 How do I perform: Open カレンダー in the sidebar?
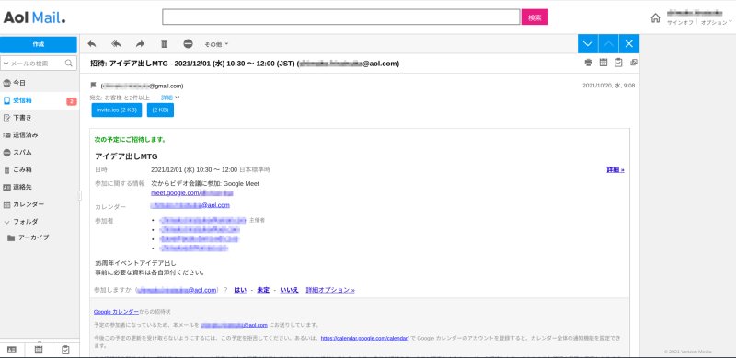[x=29, y=204]
